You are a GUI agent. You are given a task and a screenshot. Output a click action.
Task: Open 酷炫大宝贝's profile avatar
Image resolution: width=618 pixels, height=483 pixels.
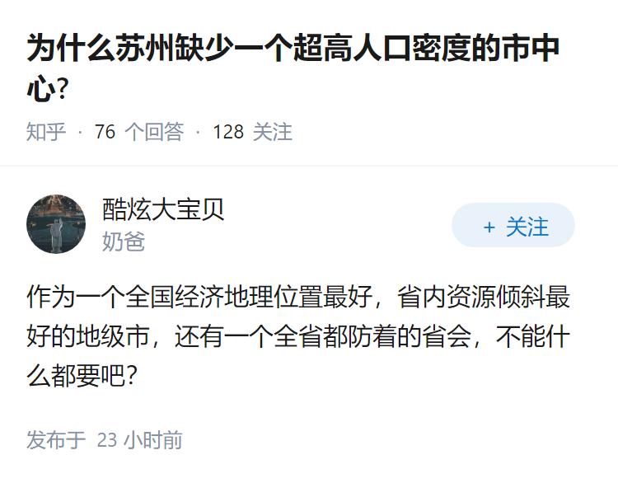[56, 224]
